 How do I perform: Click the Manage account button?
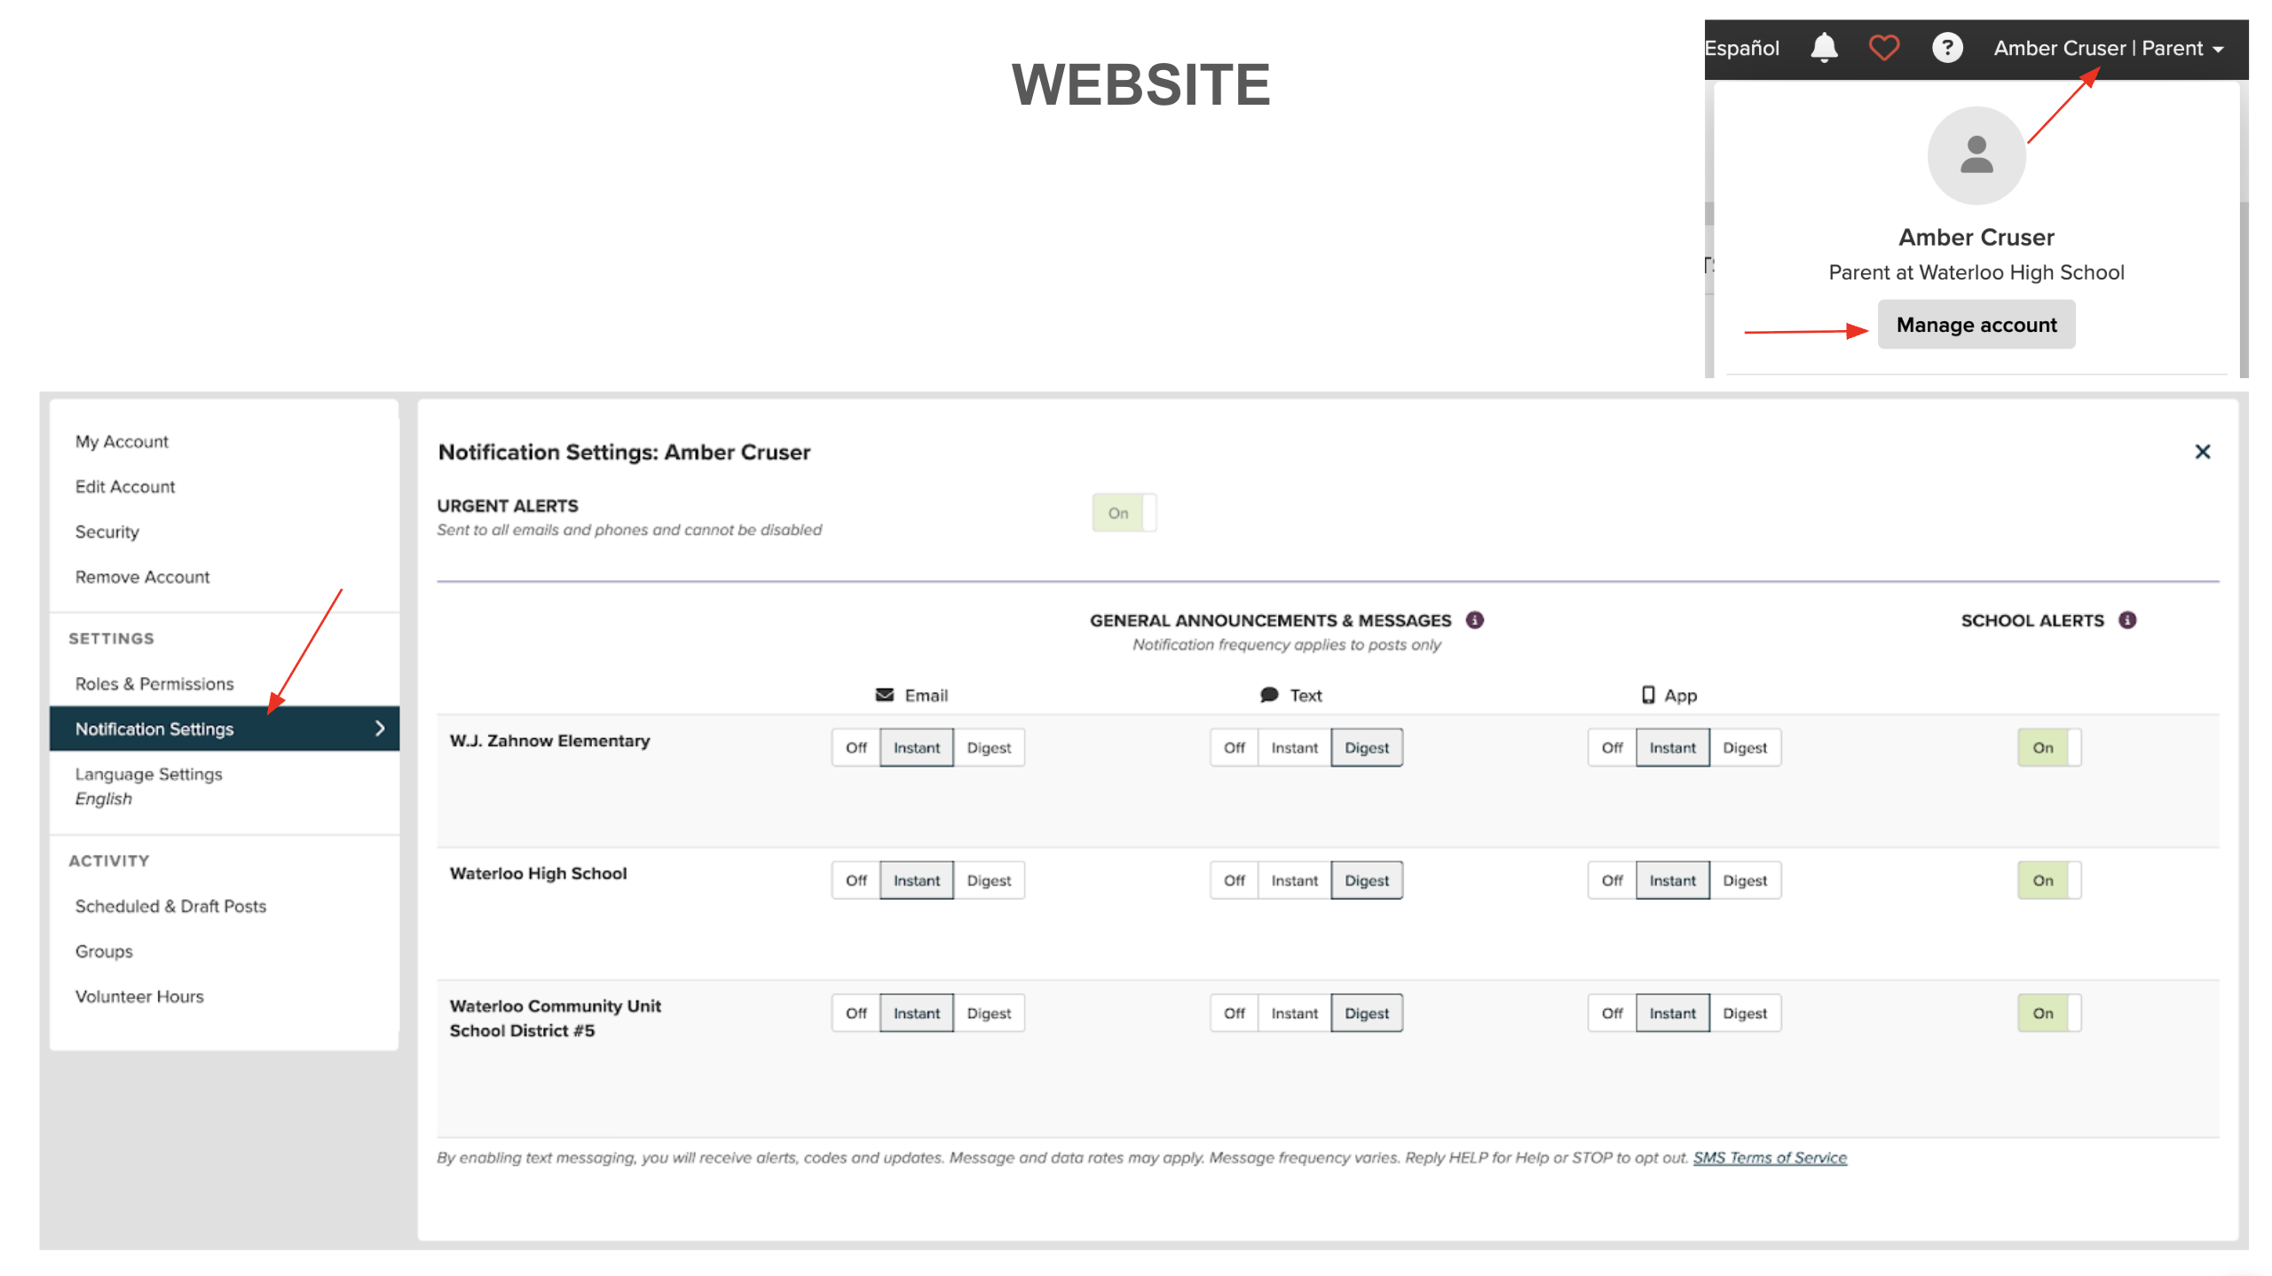point(1976,325)
